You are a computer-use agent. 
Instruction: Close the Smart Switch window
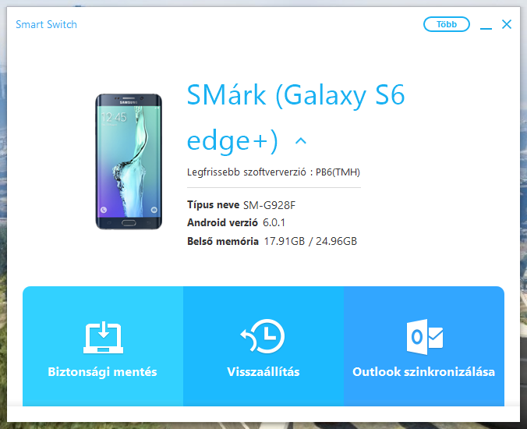coord(507,24)
